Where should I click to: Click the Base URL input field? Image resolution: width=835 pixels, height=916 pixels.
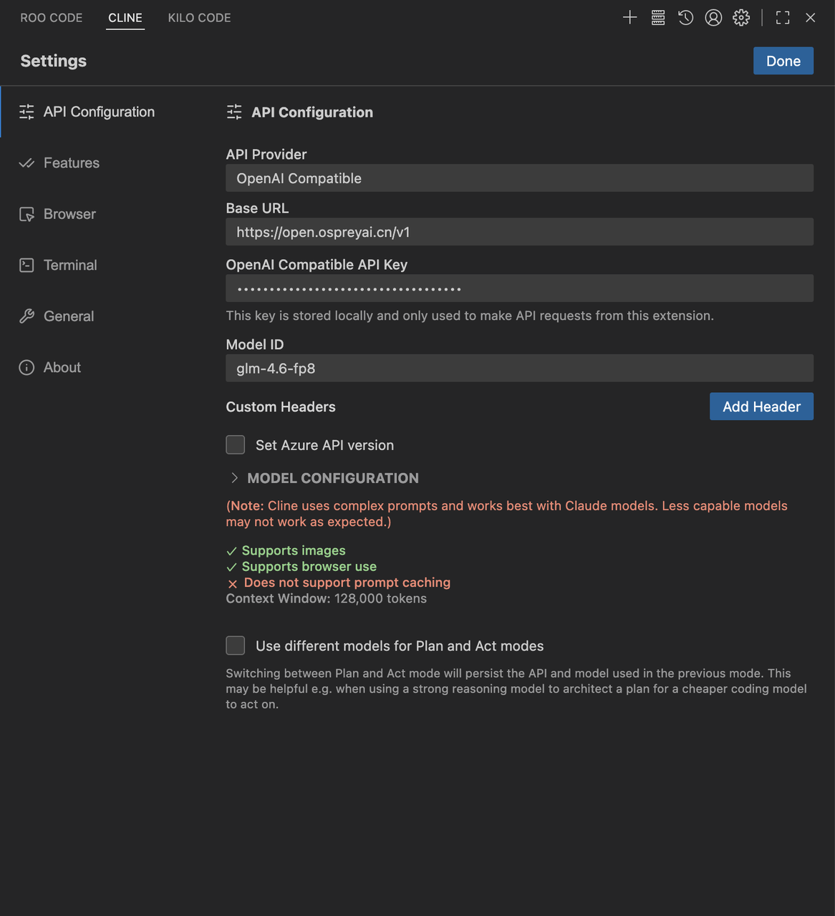click(519, 232)
